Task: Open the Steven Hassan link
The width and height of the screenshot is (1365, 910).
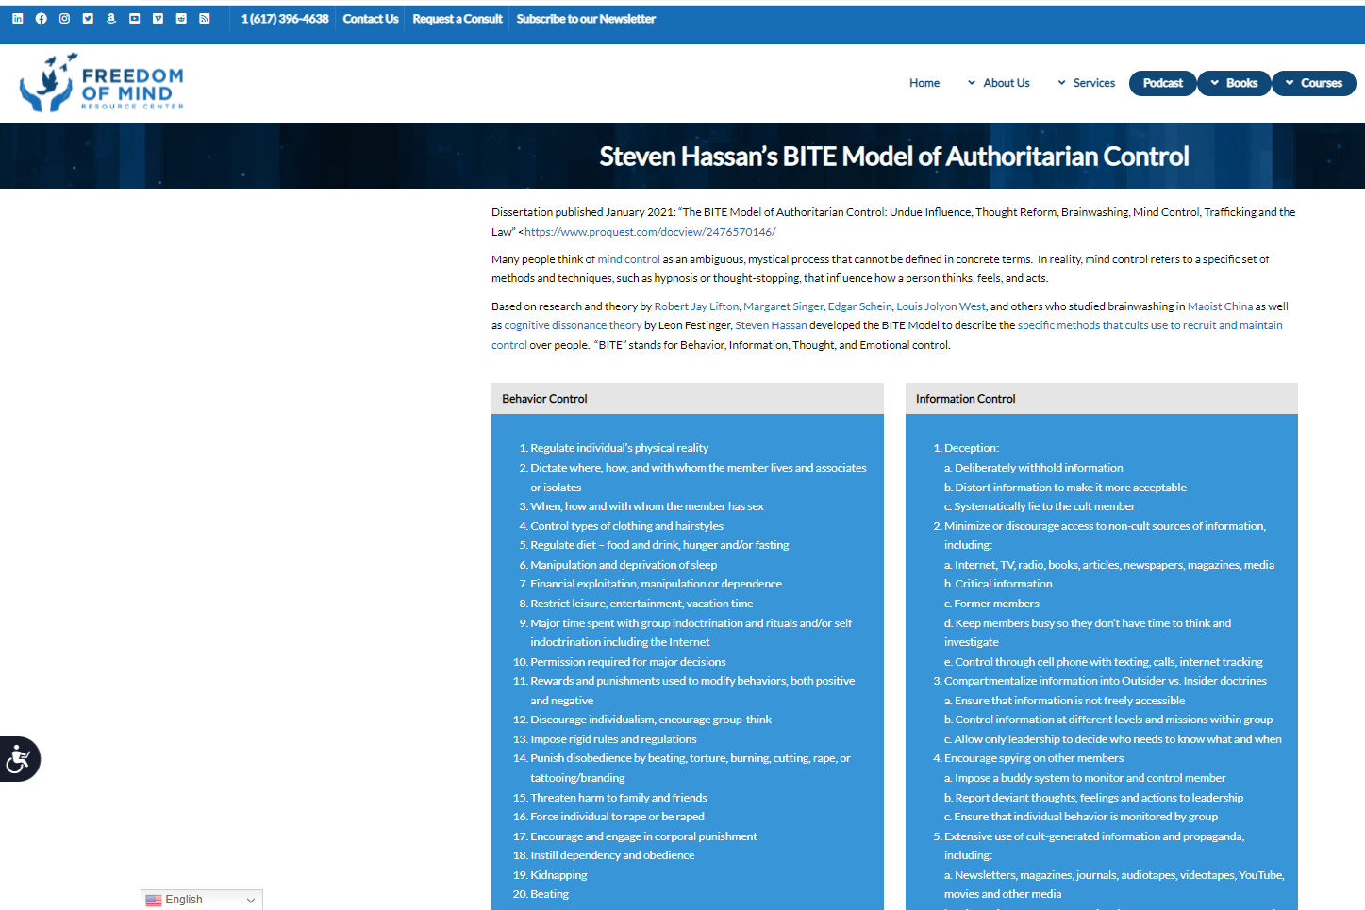Action: coord(771,325)
